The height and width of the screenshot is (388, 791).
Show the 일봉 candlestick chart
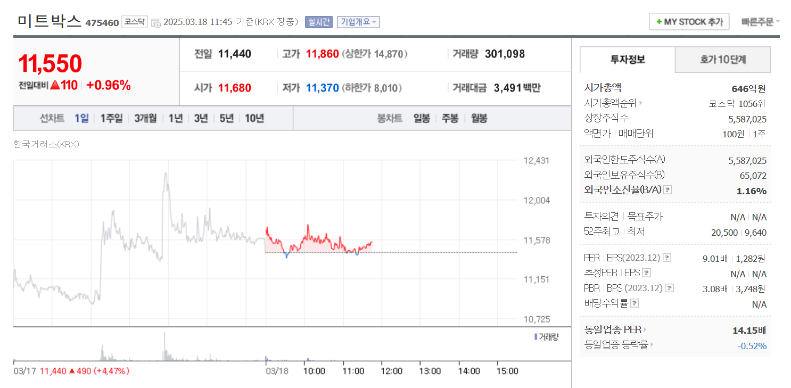(422, 119)
